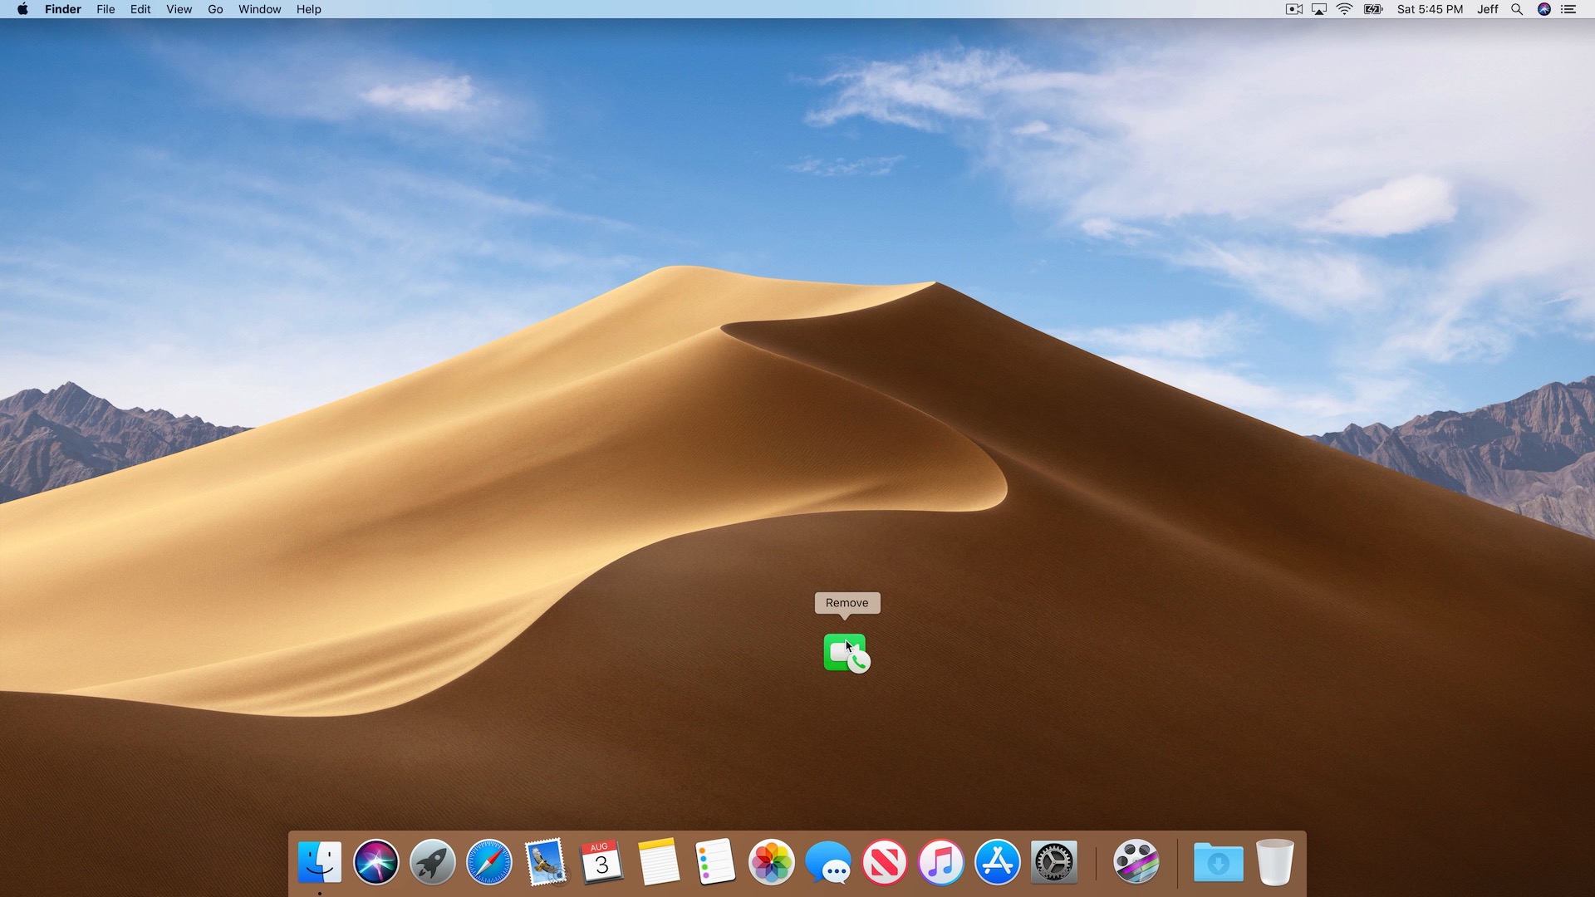Open the Wi-Fi status menu
Viewport: 1595px width, 897px height.
coord(1345,9)
